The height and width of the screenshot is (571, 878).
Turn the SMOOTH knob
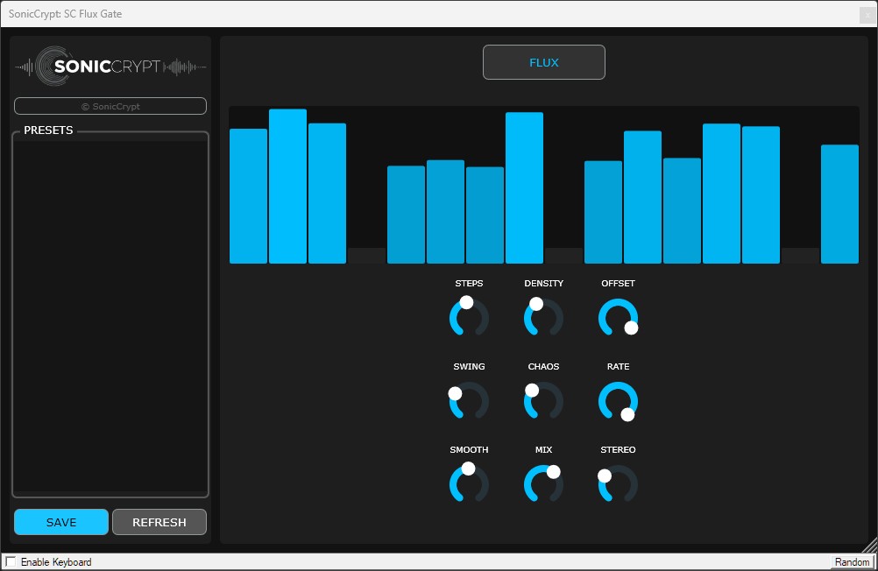pyautogui.click(x=469, y=483)
